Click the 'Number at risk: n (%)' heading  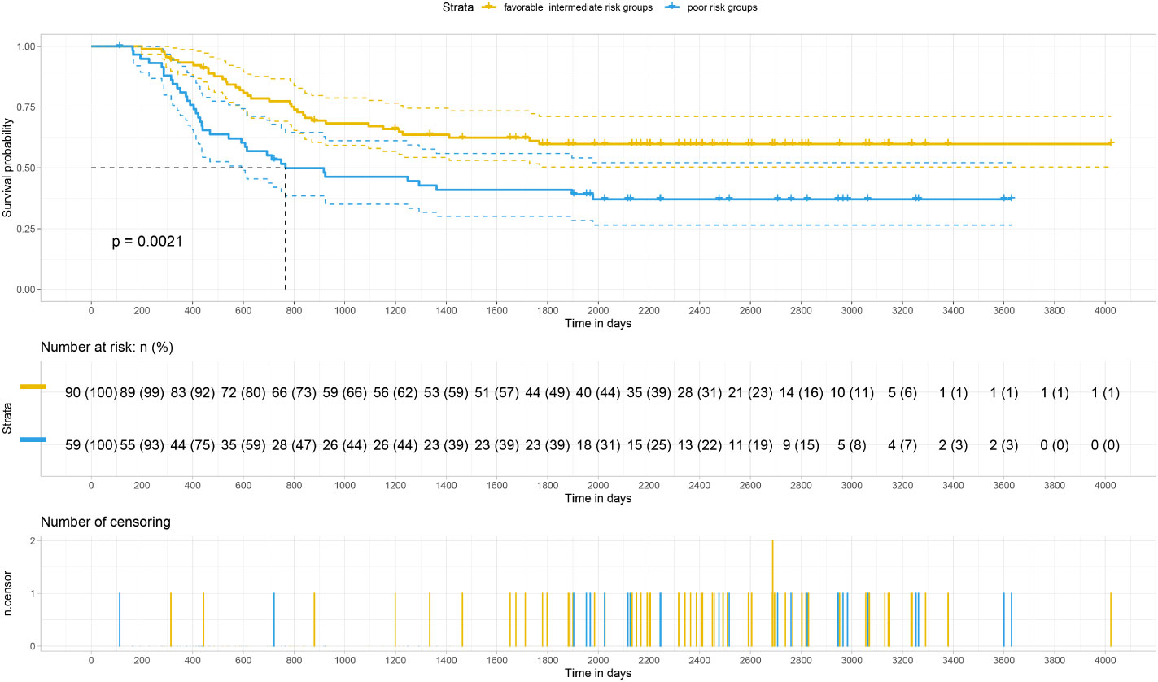[x=109, y=348]
